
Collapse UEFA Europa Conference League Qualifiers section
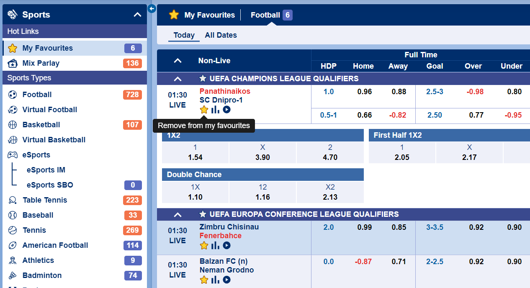pyautogui.click(x=178, y=214)
